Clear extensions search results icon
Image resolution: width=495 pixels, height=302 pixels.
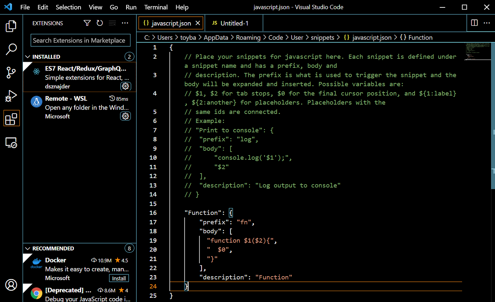[112, 23]
